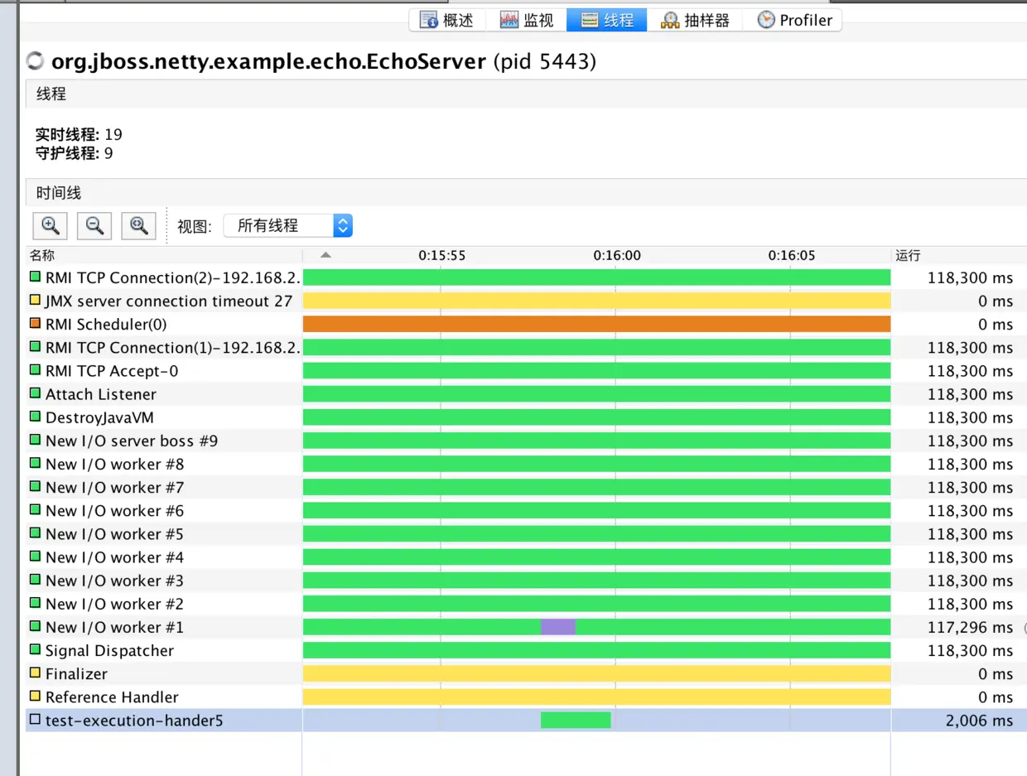Click the status icon beside Signal Dispatcher
Image resolution: width=1027 pixels, height=776 pixels.
(35, 650)
